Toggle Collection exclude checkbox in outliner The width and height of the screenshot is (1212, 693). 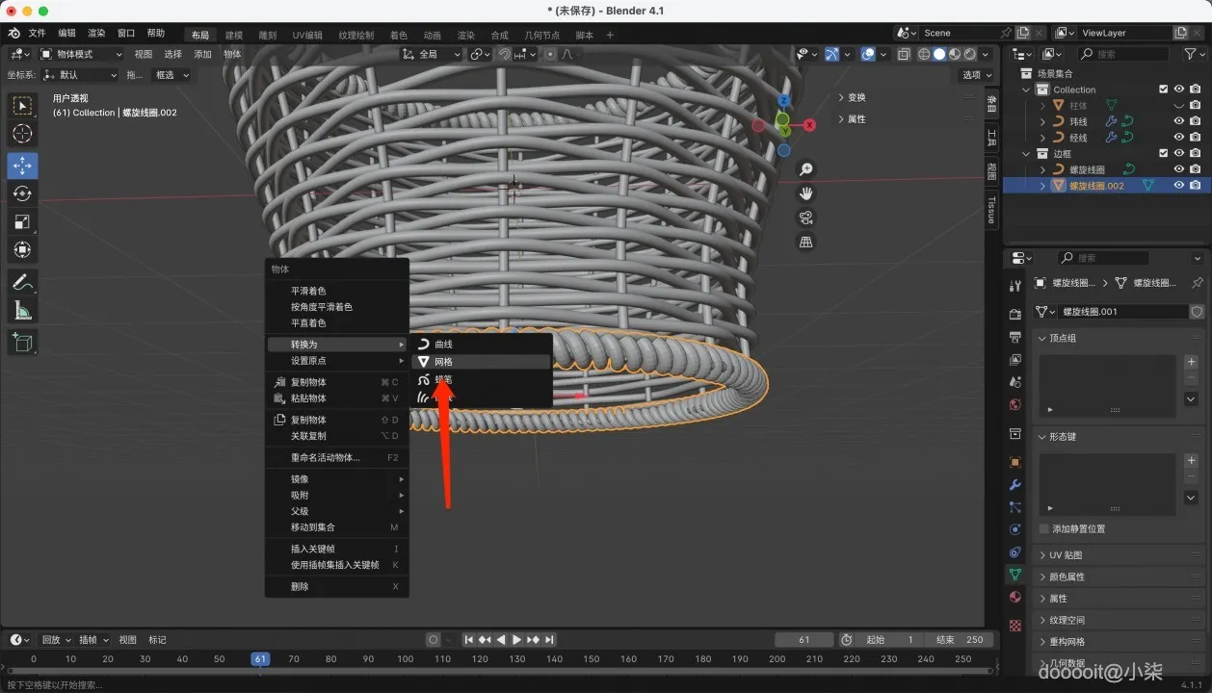[1163, 90]
